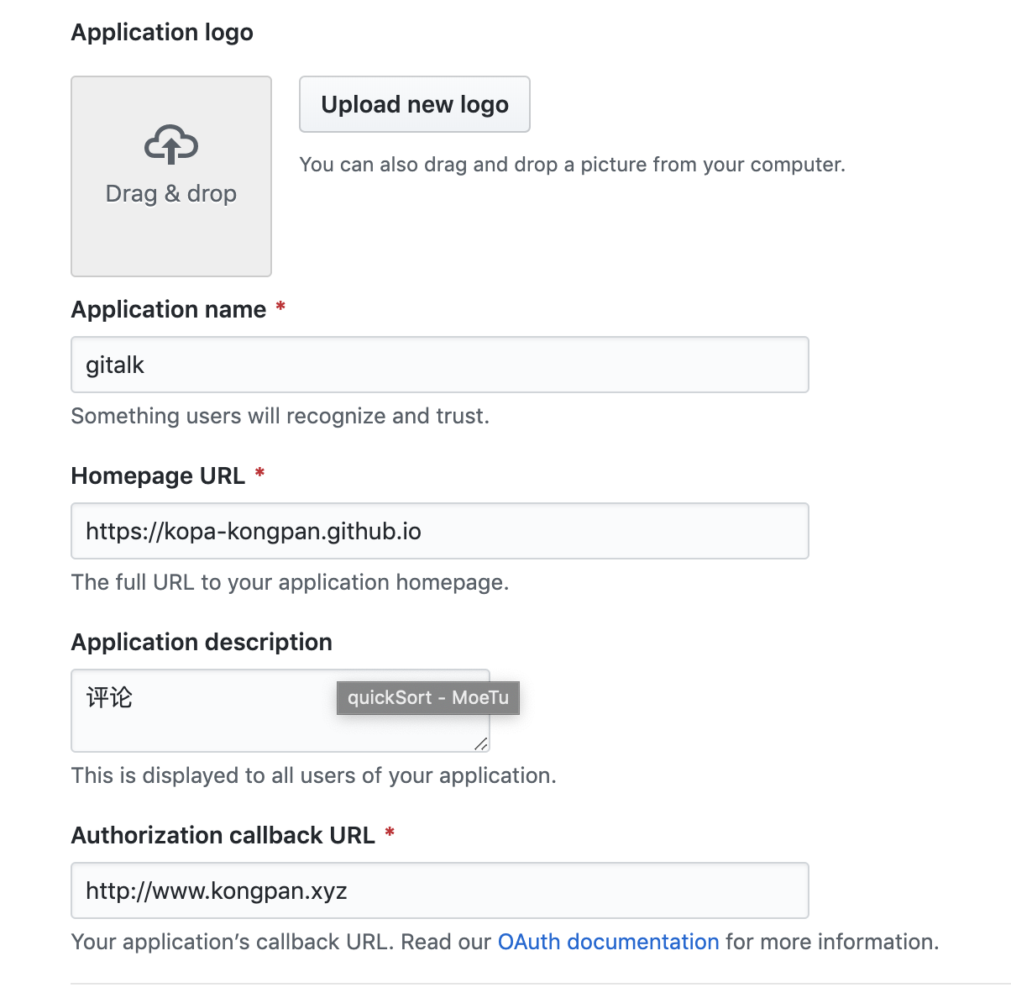Click the Homepage URL label text

[158, 475]
